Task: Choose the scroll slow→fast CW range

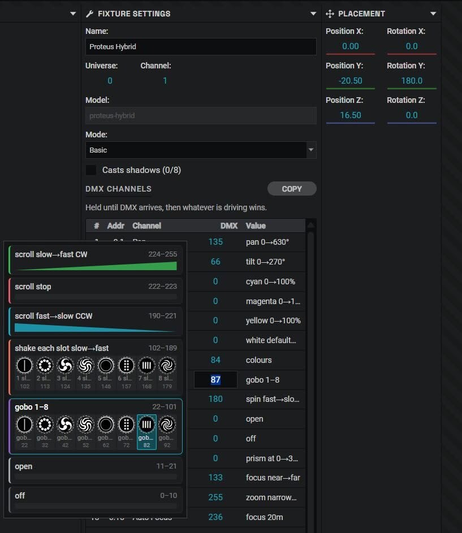Action: tap(96, 260)
